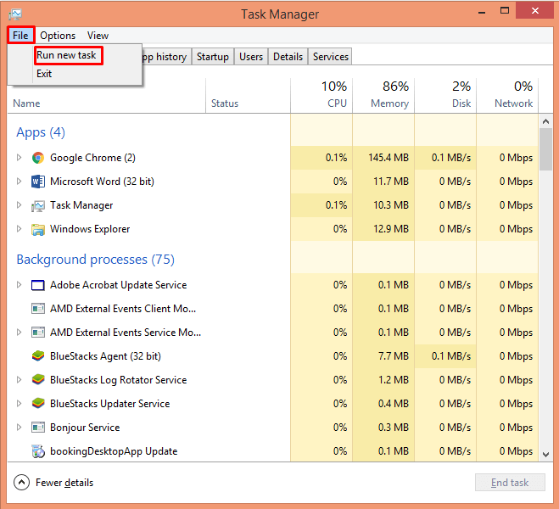This screenshot has height=509, width=559.
Task: Choose Exit from the File menu
Action: click(44, 74)
